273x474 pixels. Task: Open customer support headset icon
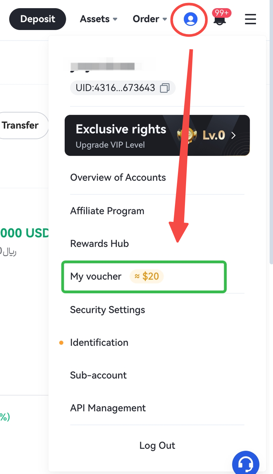coord(246,463)
